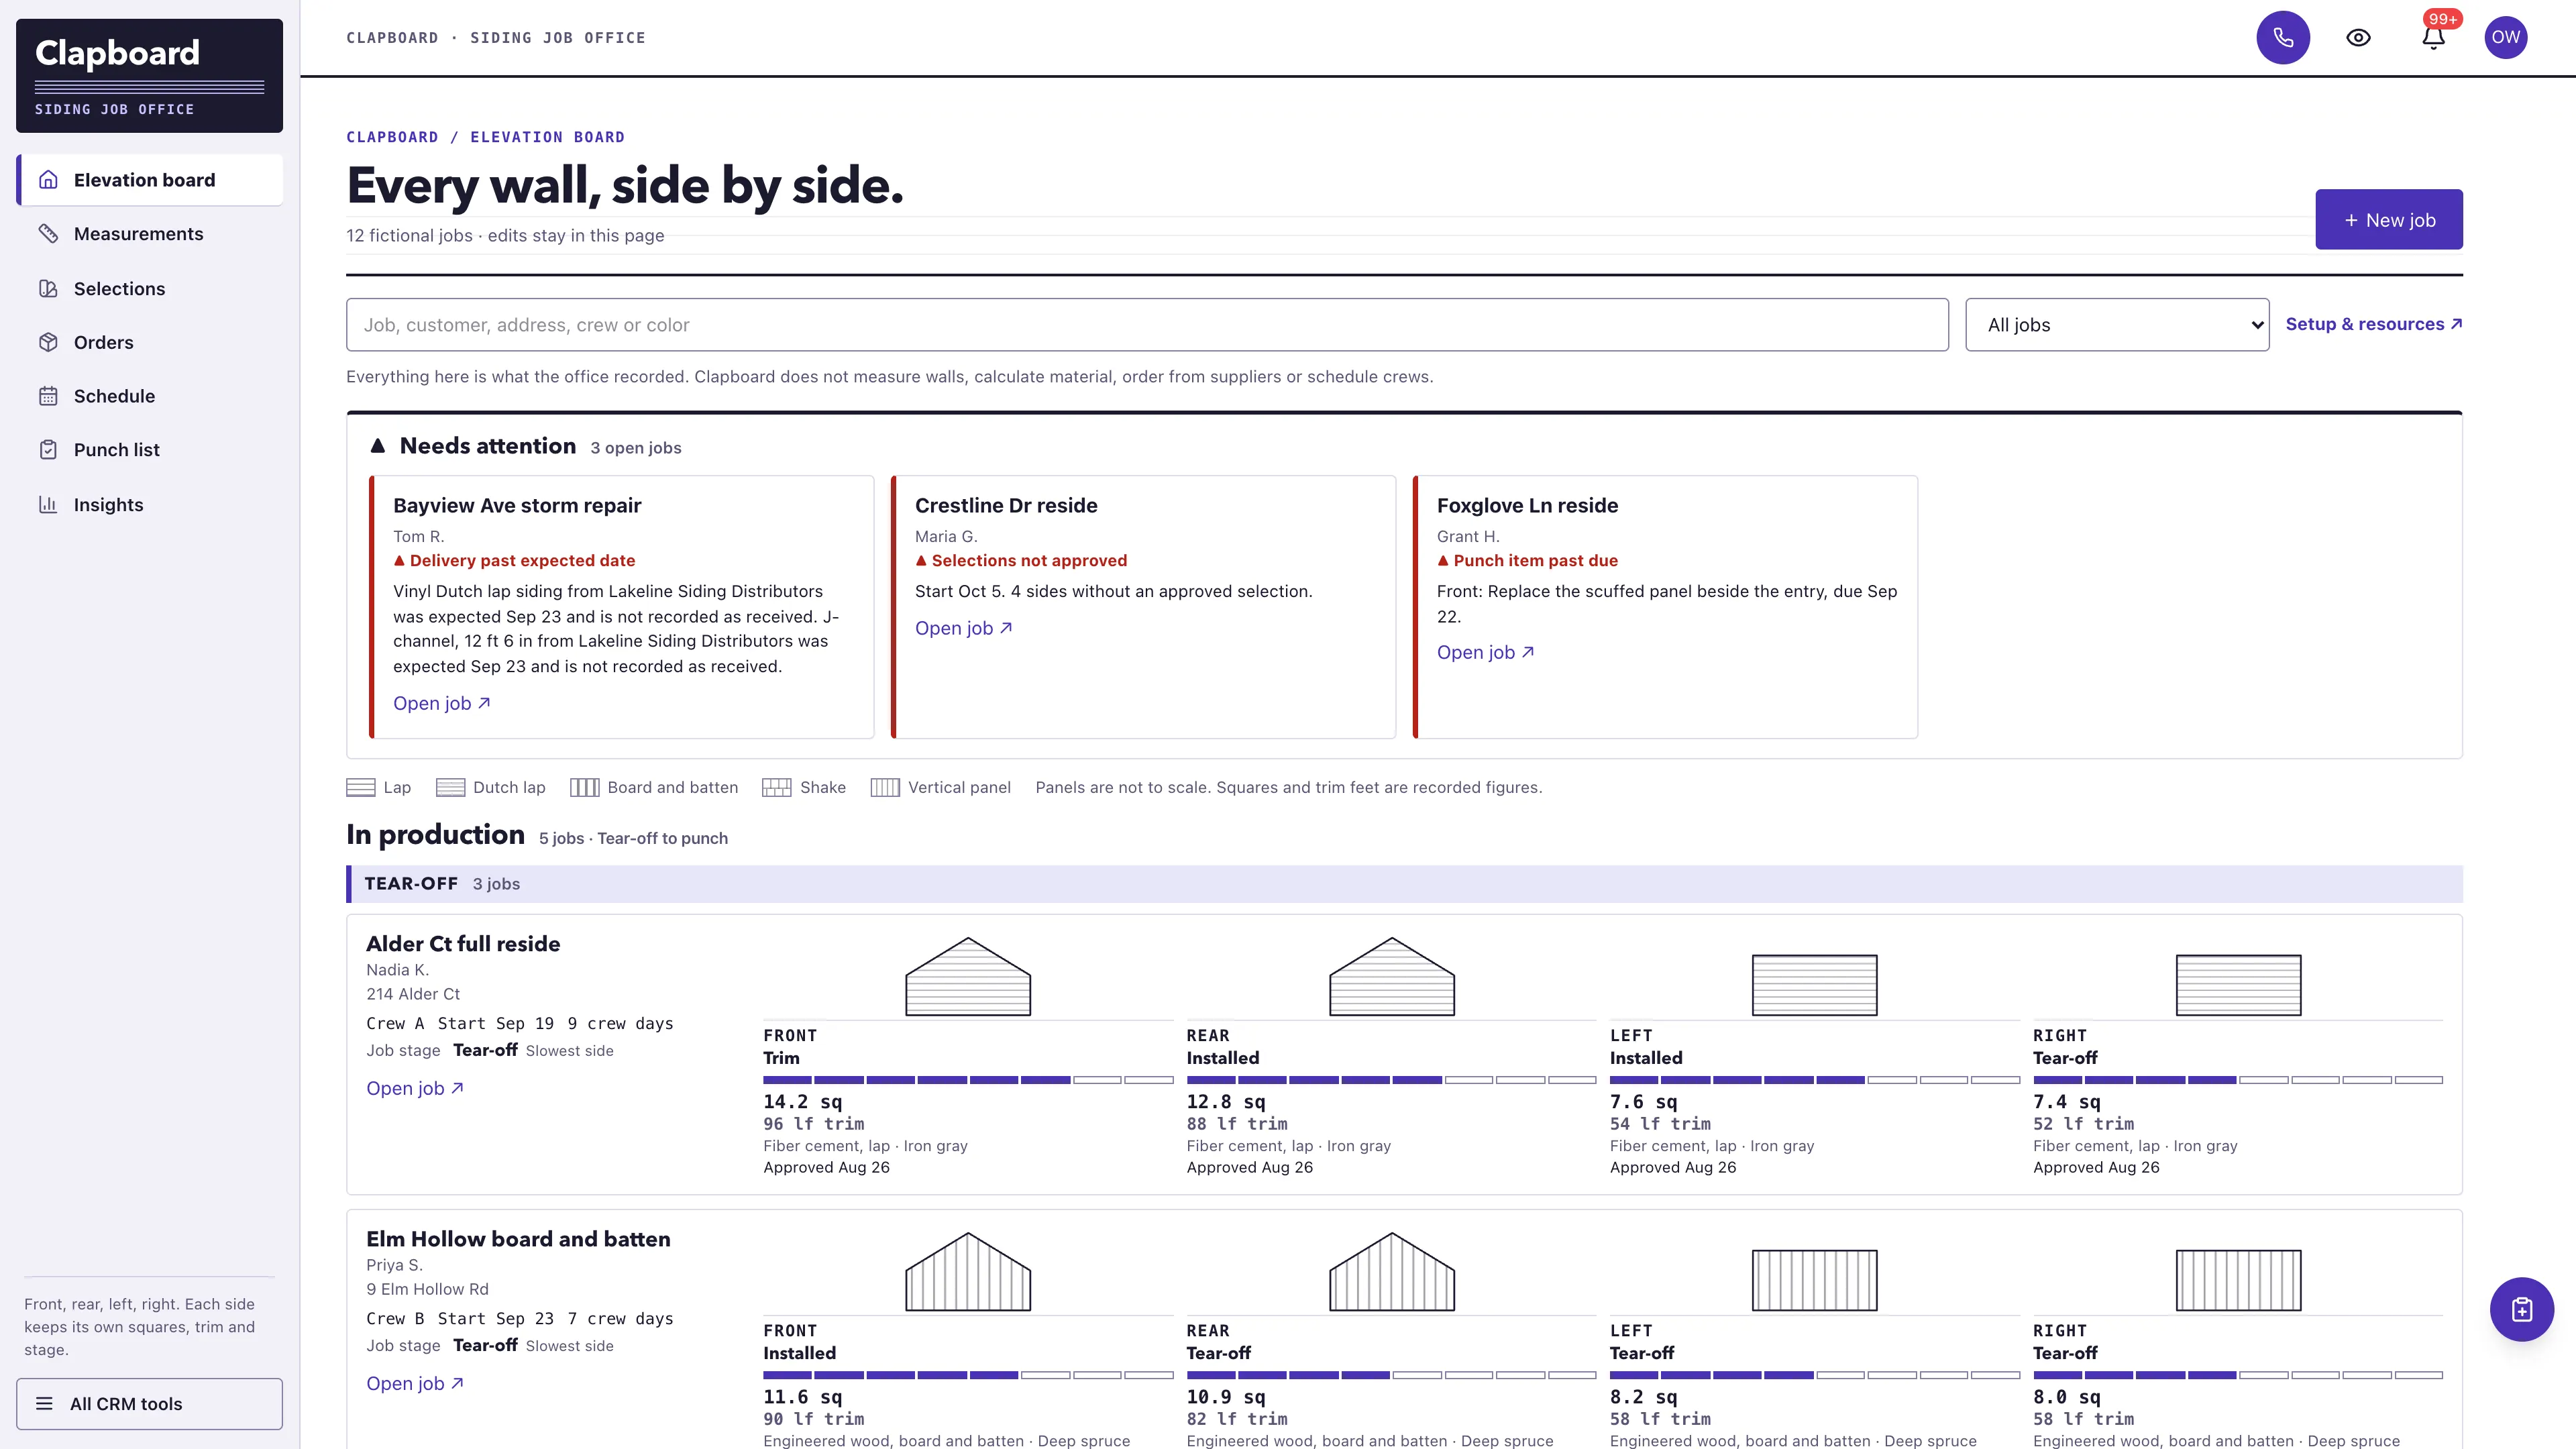Click the floating clipboard button at bottom right
Image resolution: width=2576 pixels, height=1449 pixels.
pos(2521,1309)
